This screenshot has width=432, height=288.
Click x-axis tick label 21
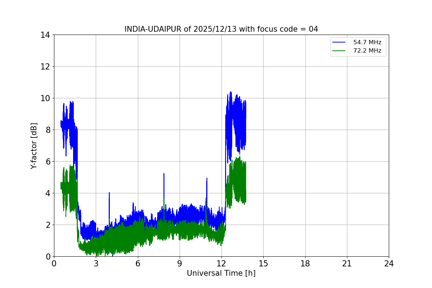[347, 264]
